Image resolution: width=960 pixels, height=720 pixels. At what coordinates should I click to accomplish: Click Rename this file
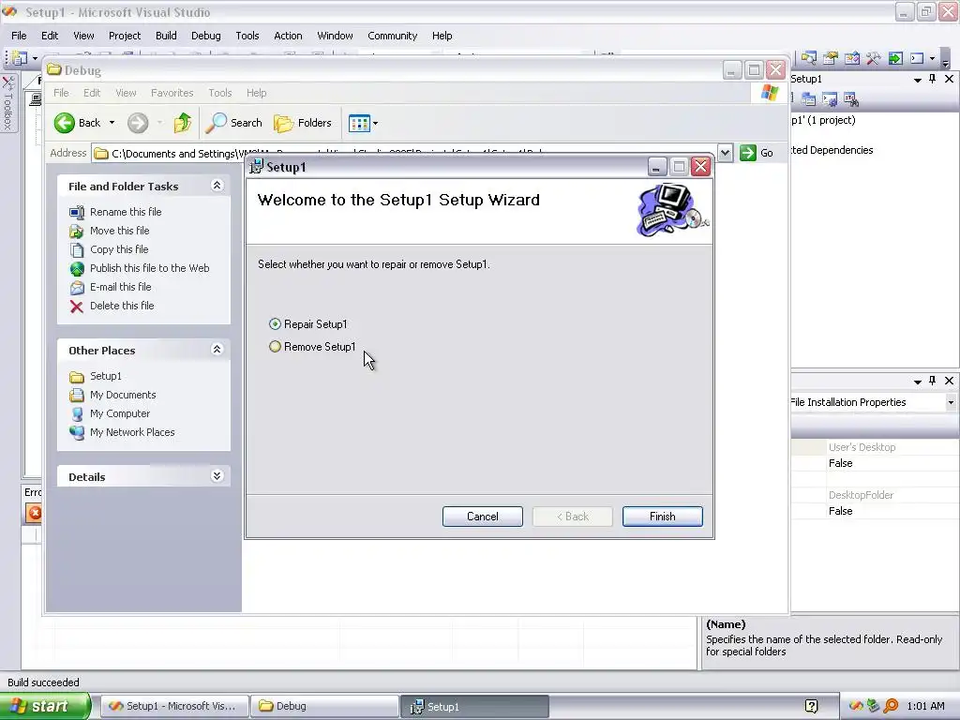tap(126, 212)
